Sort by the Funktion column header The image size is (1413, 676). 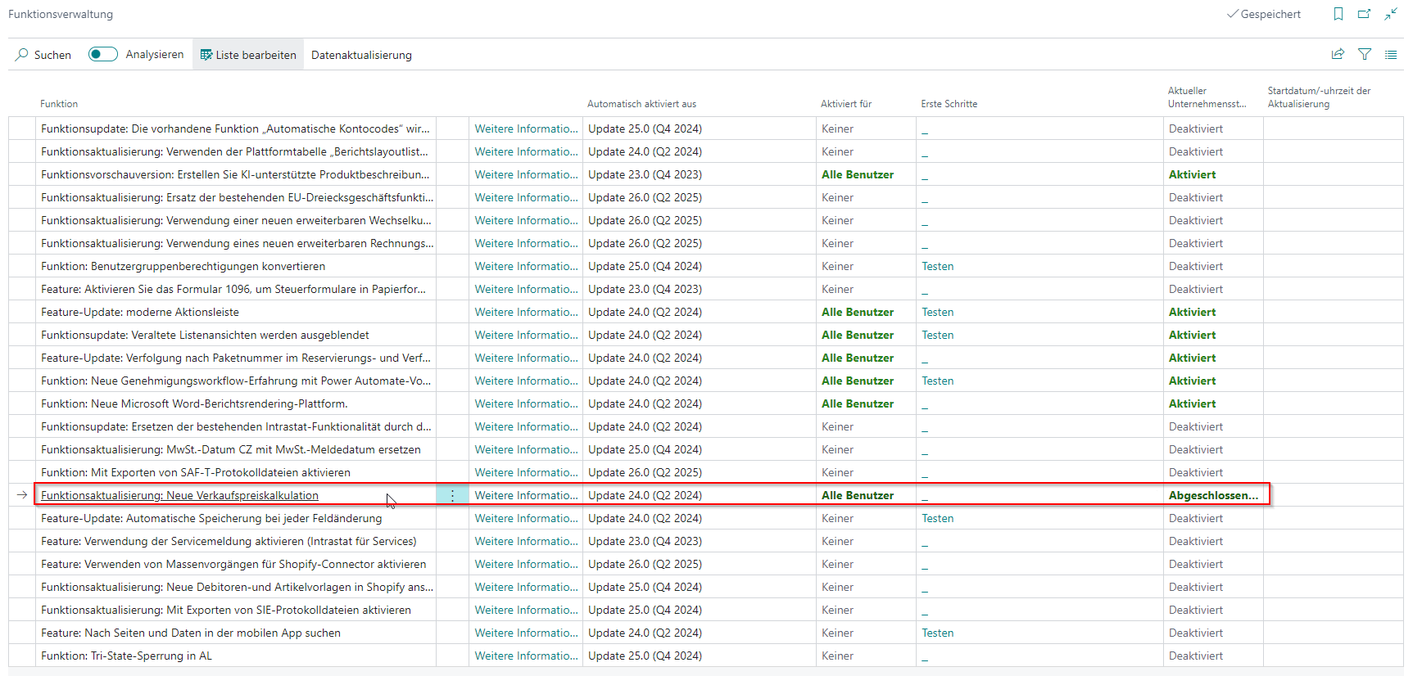pyautogui.click(x=59, y=104)
